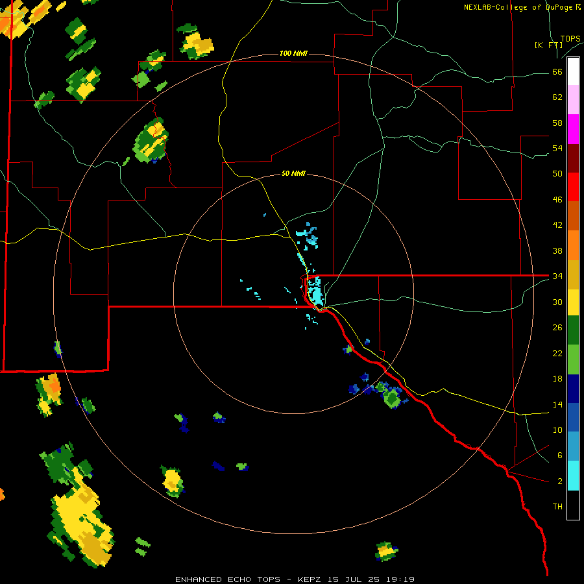Pick the light green legend swatch

(573, 359)
